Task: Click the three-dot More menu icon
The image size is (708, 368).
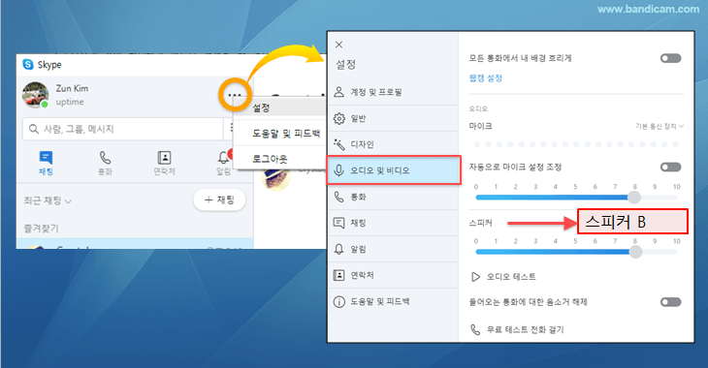Action: 235,95
